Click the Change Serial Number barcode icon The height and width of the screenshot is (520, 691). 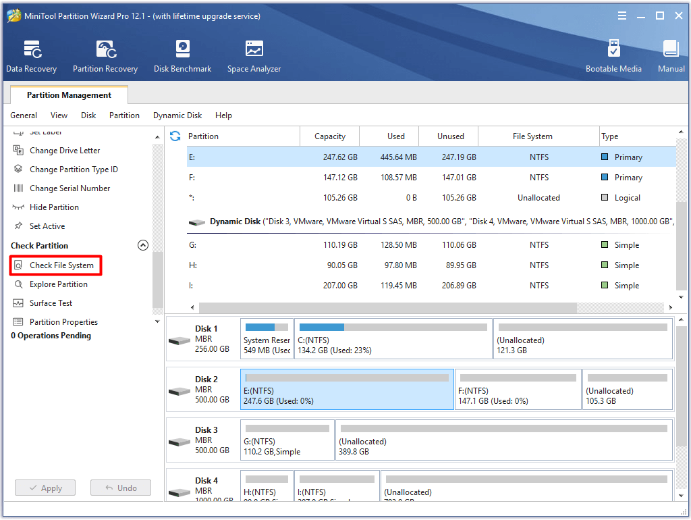[x=18, y=188]
